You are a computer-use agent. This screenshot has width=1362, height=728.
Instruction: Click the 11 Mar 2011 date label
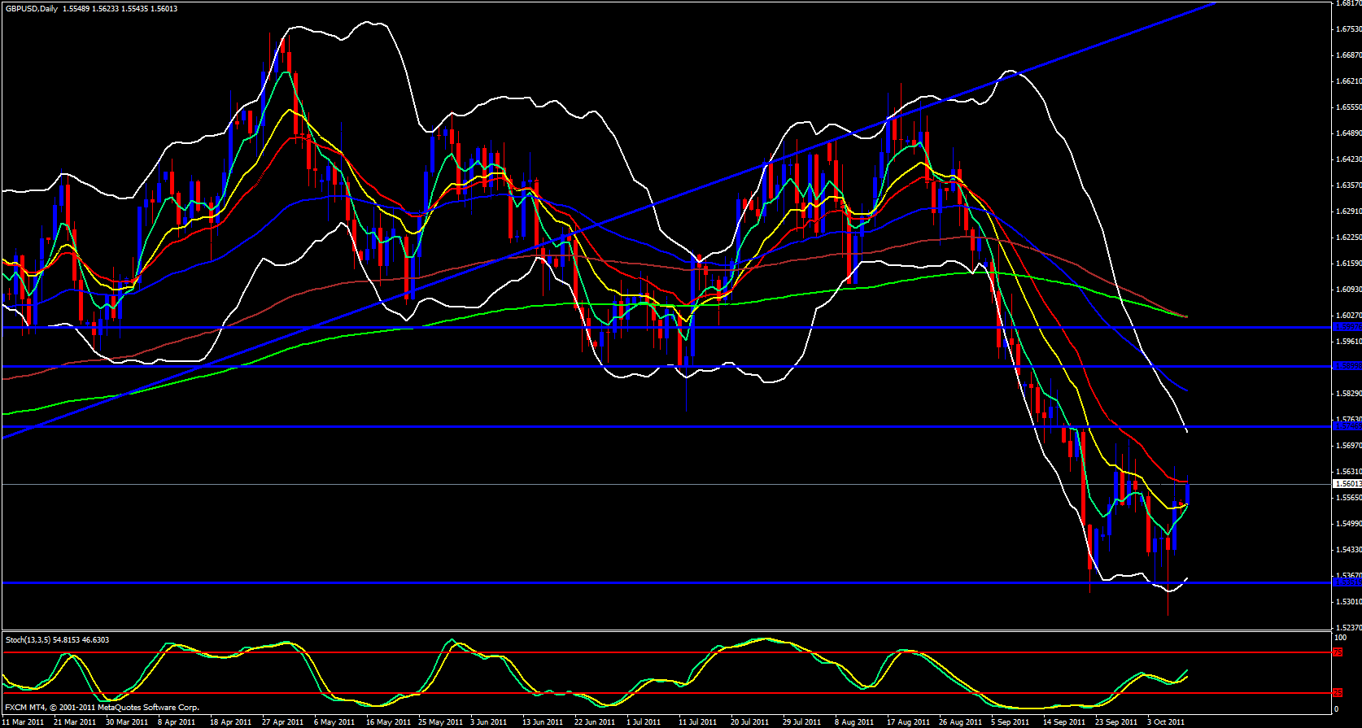click(24, 722)
